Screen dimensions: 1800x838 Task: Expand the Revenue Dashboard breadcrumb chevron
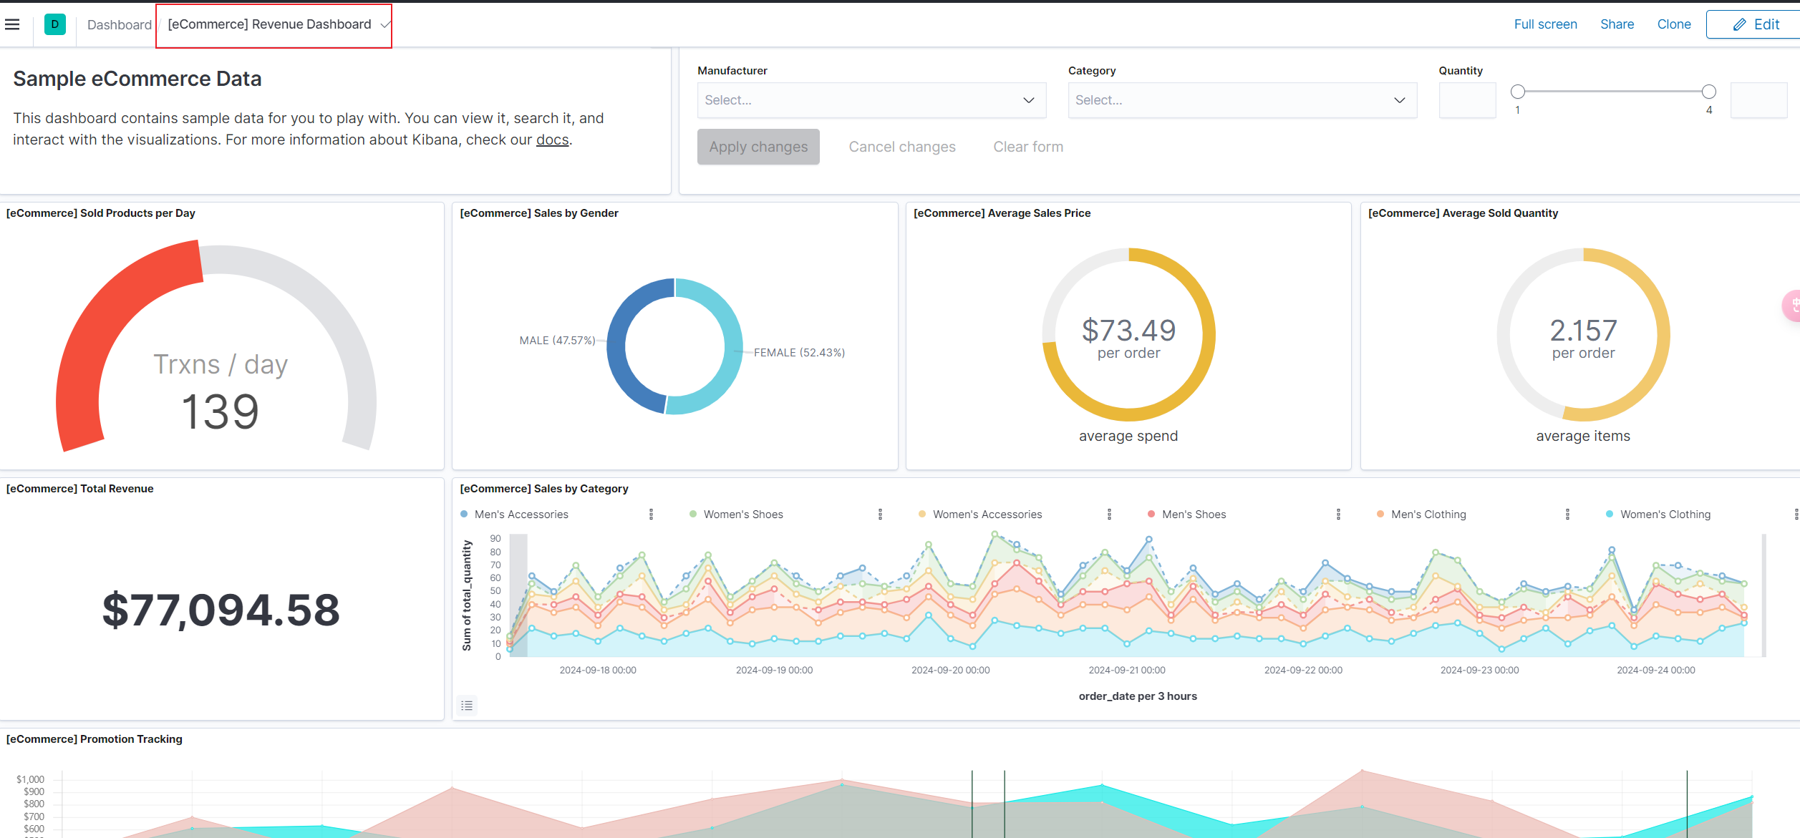[x=385, y=25]
